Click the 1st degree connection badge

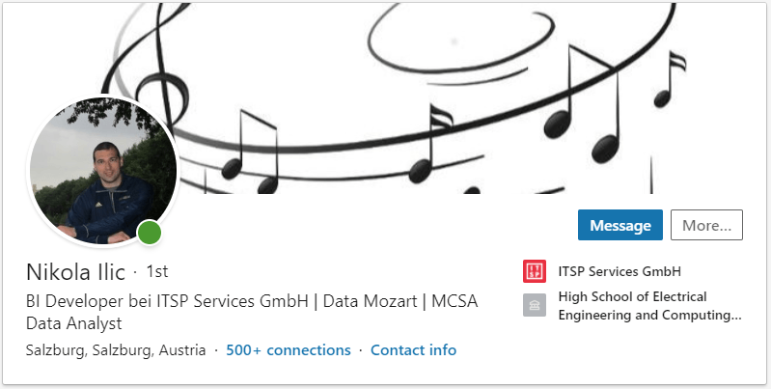(x=156, y=272)
